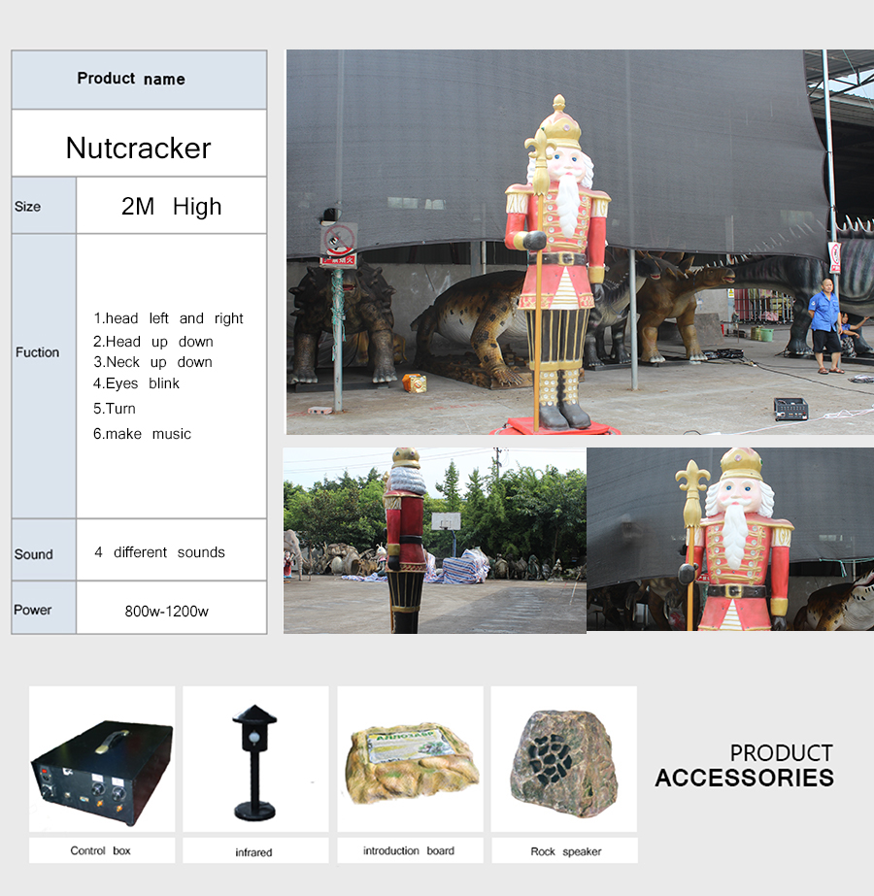874x896 pixels.
Task: Open the large factory photo of the nutcracker
Action: click(578, 243)
